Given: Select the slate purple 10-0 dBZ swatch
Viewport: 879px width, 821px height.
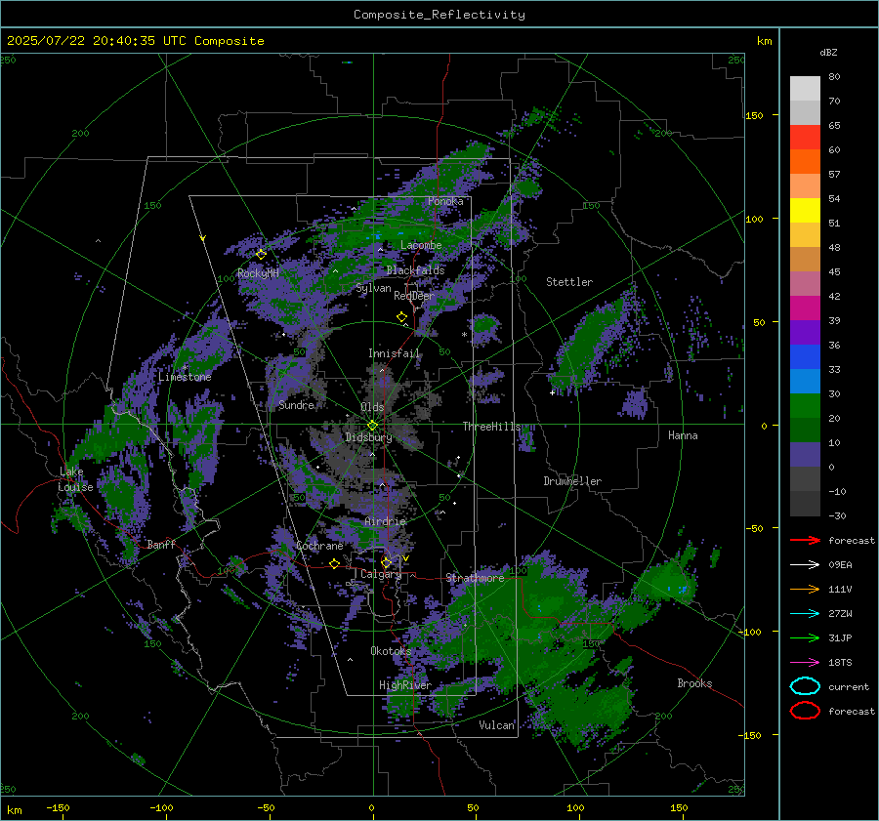Looking at the screenshot, I should click(805, 455).
